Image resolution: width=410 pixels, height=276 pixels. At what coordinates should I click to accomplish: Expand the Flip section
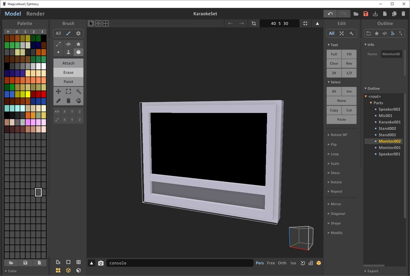pos(332,145)
